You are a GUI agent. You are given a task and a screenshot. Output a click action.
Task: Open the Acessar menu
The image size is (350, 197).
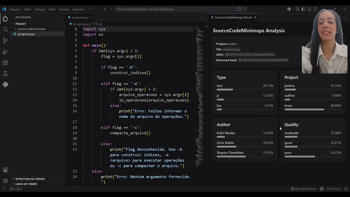coord(64,9)
